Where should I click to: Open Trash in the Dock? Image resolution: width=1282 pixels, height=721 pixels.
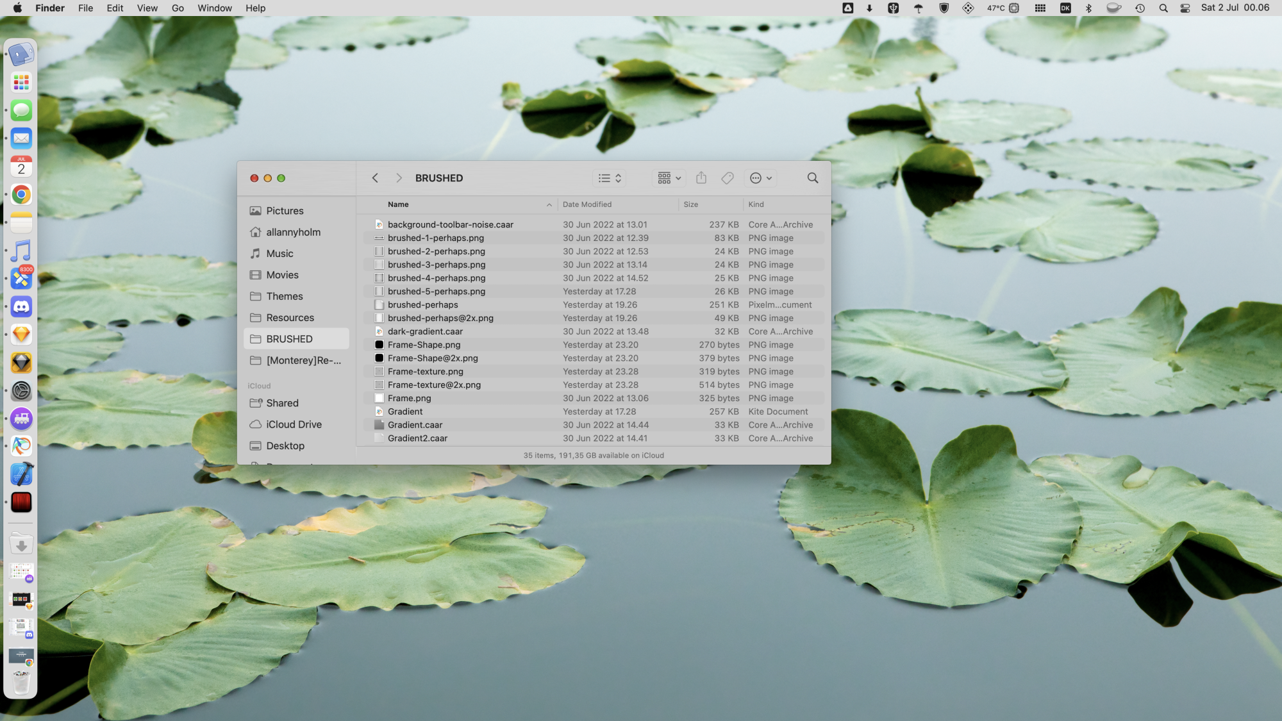pyautogui.click(x=21, y=683)
